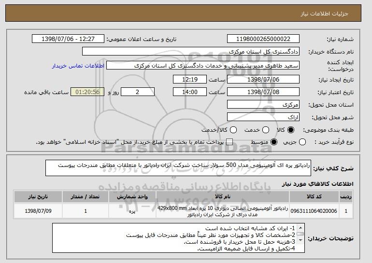Image resolution: width=372 pixels, height=263 pixels.
Task: Click the شماره نیاز field 1198000265000022
Action: (263, 39)
